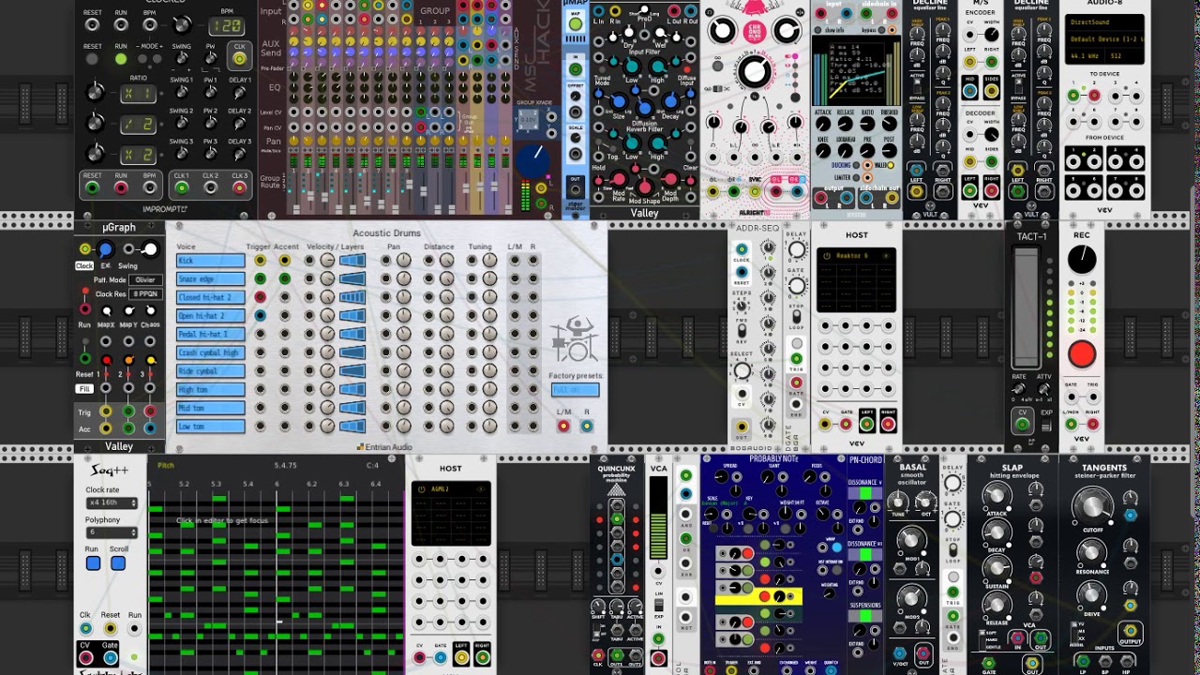Image resolution: width=1200 pixels, height=675 pixels.
Task: Click the TACT-1 touch slider strip
Action: [x=1027, y=307]
